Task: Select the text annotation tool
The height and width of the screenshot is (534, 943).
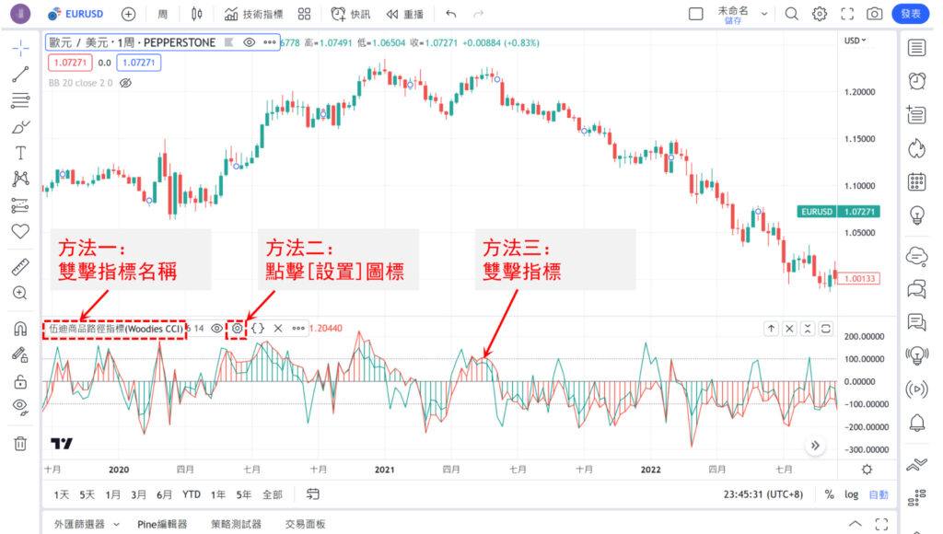Action: pos(20,153)
